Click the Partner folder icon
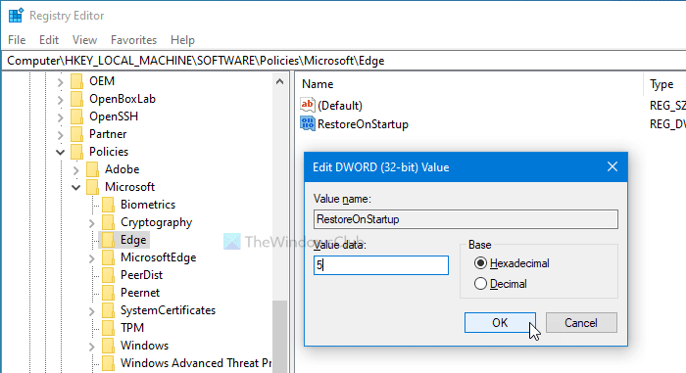686x373 pixels. [77, 134]
